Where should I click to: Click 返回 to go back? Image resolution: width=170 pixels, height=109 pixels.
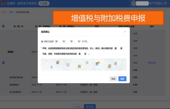coord(4,12)
